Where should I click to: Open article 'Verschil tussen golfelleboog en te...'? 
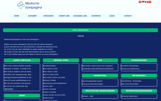[18, 80]
